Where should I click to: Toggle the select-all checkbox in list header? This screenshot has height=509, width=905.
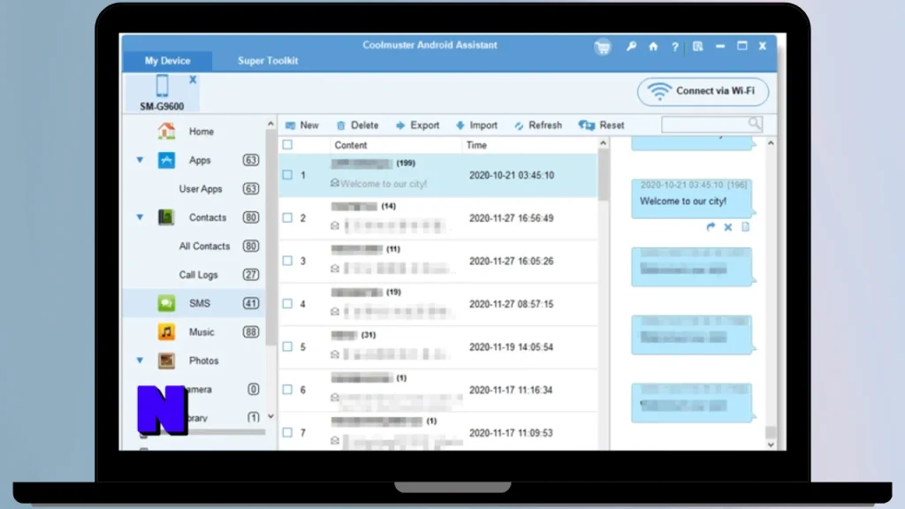pos(287,144)
